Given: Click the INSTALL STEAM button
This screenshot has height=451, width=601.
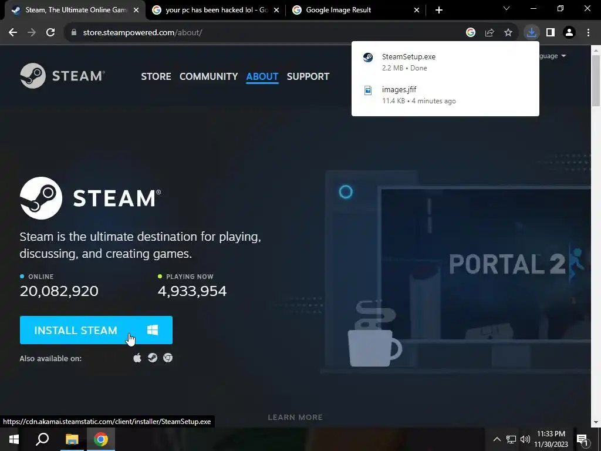Looking at the screenshot, I should point(96,330).
